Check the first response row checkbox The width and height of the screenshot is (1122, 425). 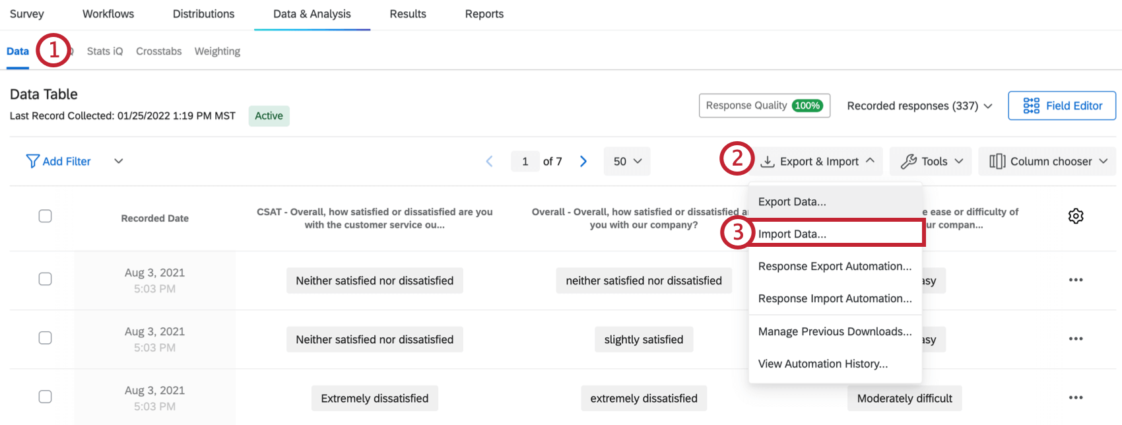[45, 279]
